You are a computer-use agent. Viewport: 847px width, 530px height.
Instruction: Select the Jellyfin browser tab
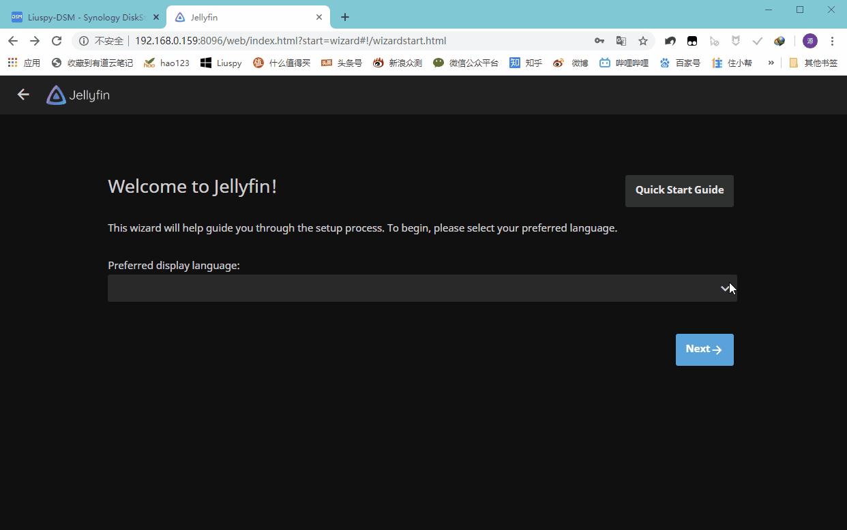pyautogui.click(x=246, y=17)
